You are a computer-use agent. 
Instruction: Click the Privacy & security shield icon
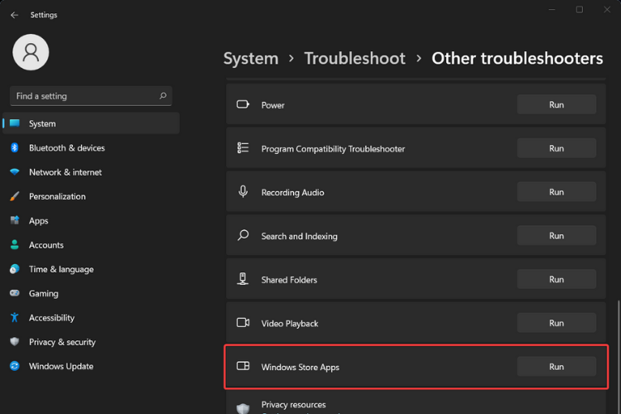coord(15,341)
